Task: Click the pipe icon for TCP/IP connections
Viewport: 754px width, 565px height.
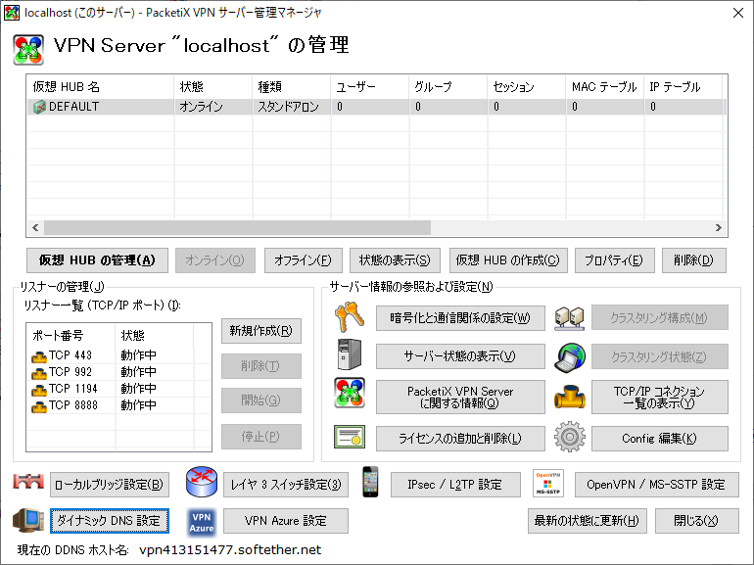Action: click(x=570, y=398)
